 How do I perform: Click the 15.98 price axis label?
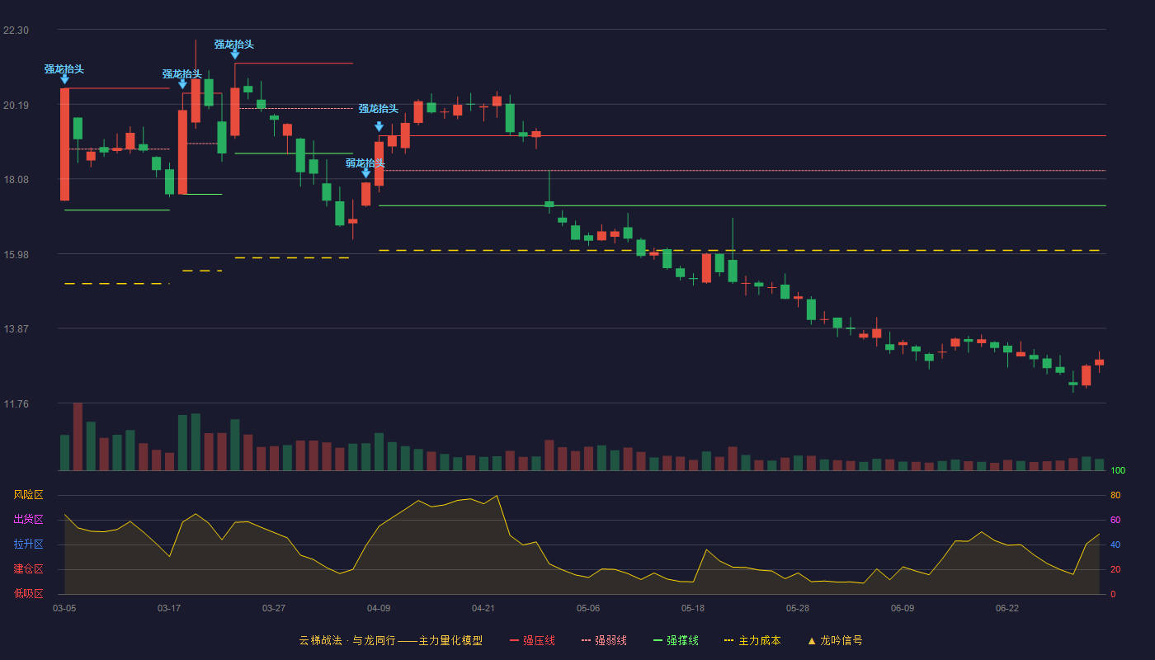click(x=16, y=255)
